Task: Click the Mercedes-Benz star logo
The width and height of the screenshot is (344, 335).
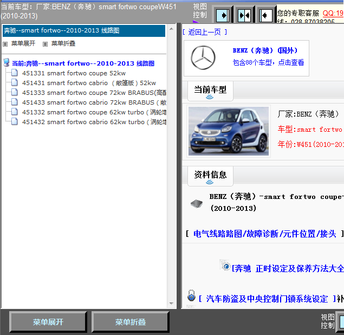Action: 203,57
